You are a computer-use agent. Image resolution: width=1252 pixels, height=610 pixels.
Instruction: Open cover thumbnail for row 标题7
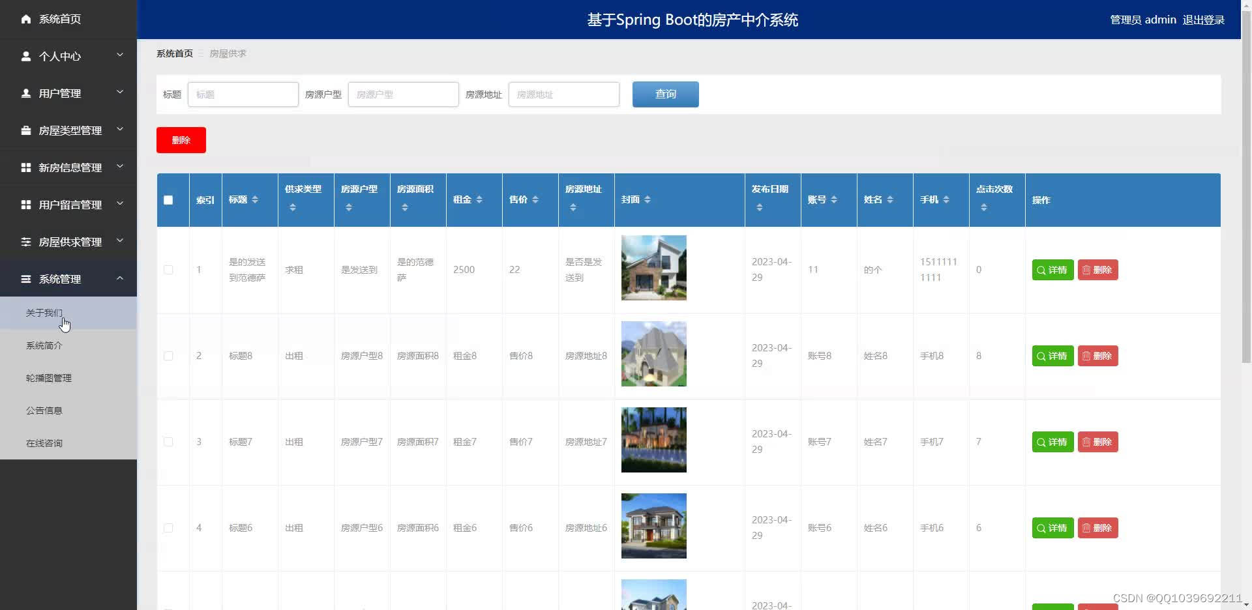pos(654,440)
